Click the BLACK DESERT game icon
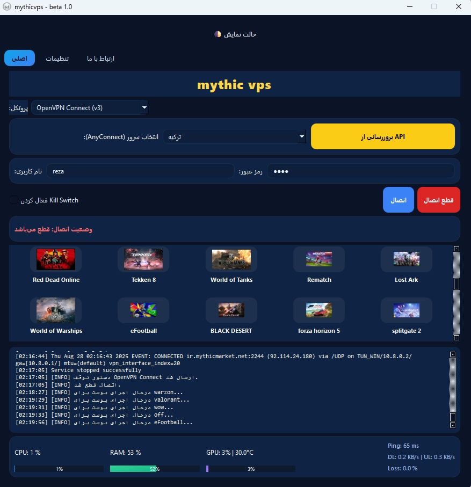This screenshot has height=487, width=471. (231, 310)
